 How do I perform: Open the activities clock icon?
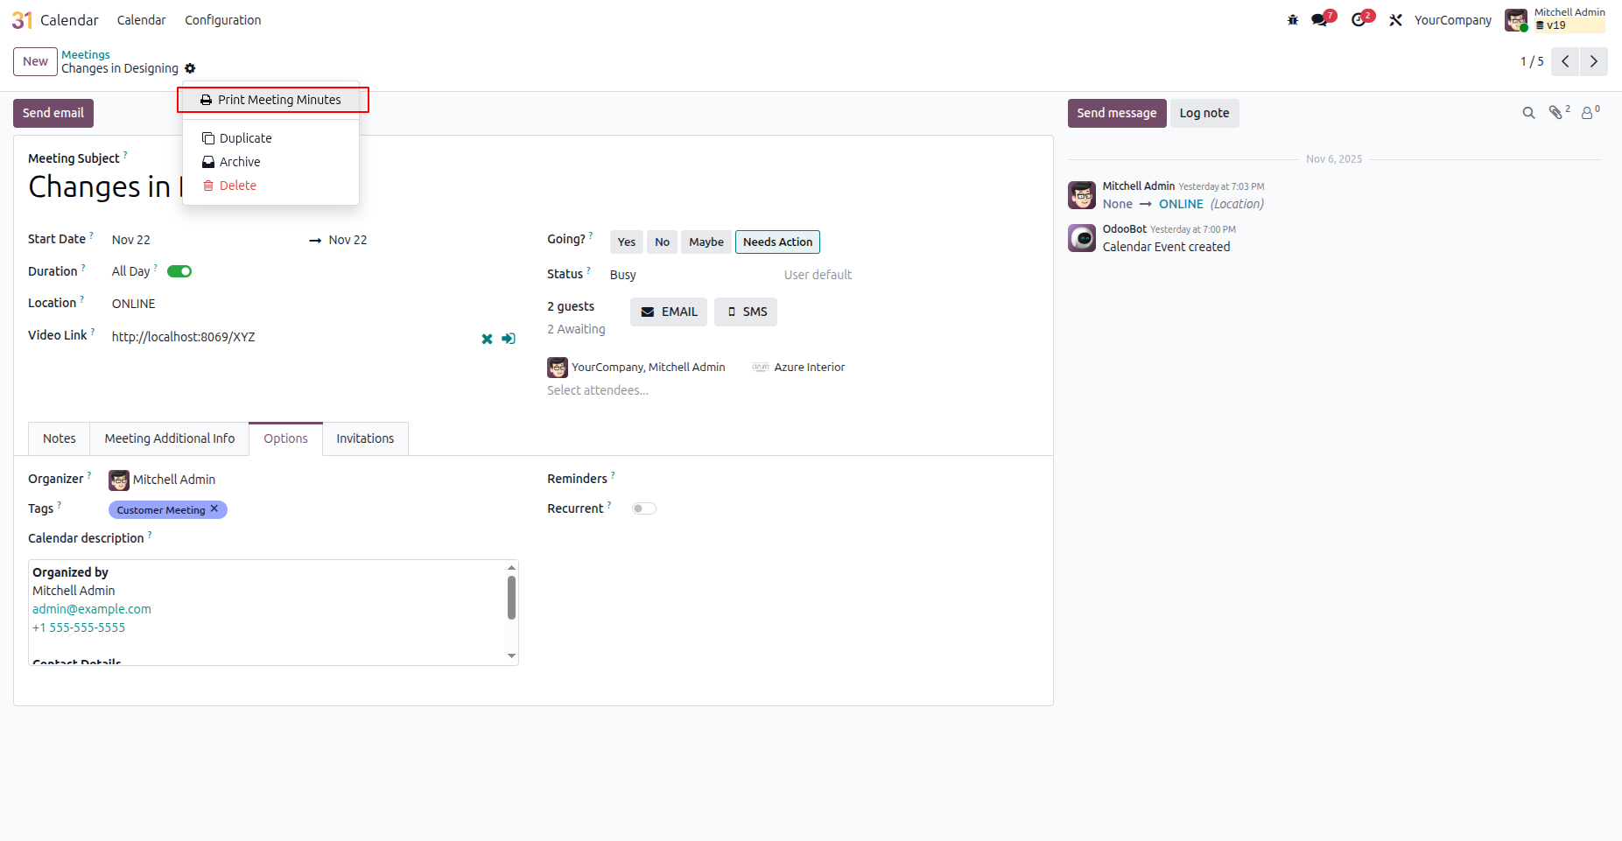1359,20
